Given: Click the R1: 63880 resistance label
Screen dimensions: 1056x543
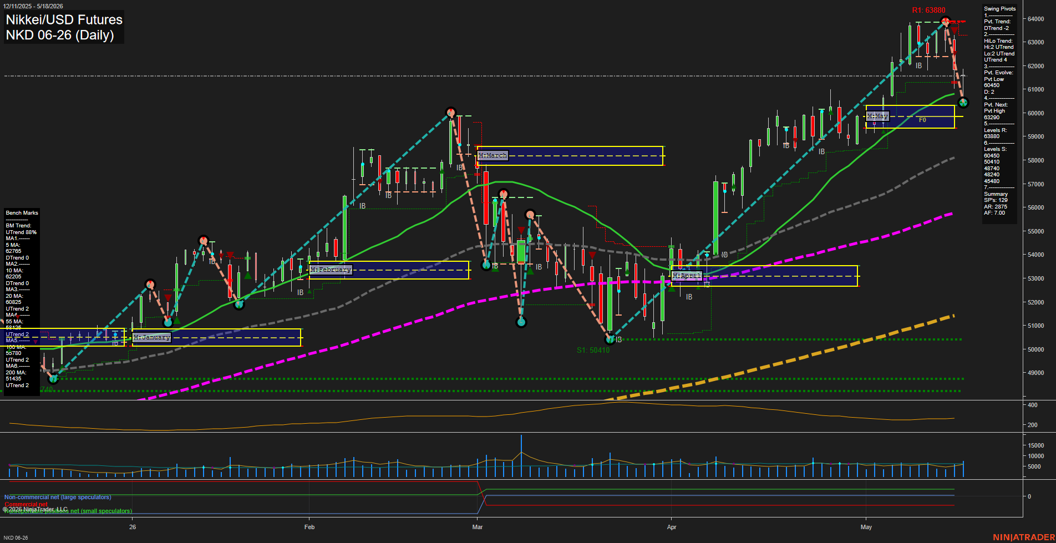Looking at the screenshot, I should (928, 10).
